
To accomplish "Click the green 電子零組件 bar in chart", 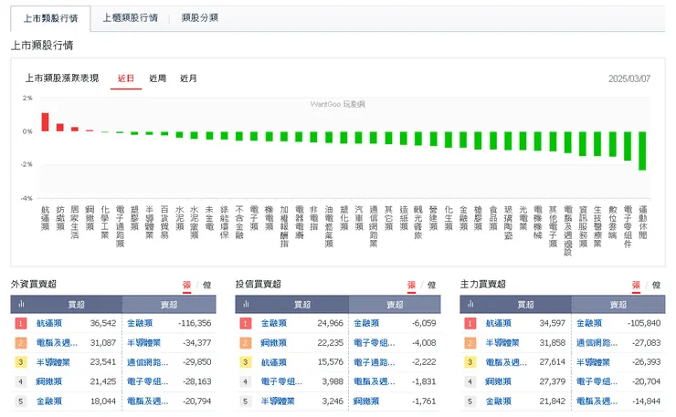I will [628, 146].
